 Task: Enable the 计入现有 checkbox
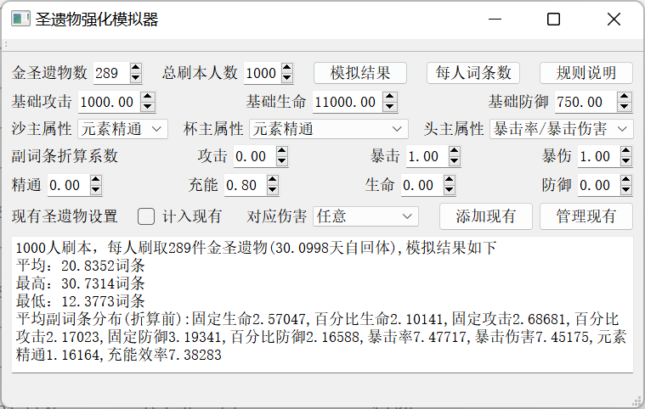[146, 216]
